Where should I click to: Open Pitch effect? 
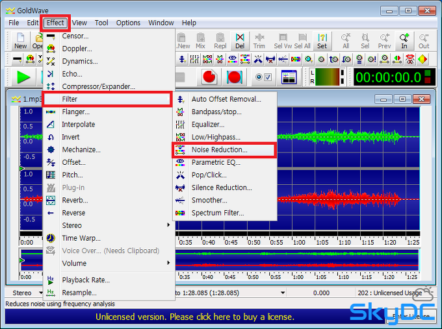(x=109, y=175)
